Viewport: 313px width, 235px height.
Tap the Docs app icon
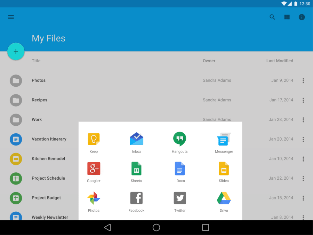coord(180,169)
